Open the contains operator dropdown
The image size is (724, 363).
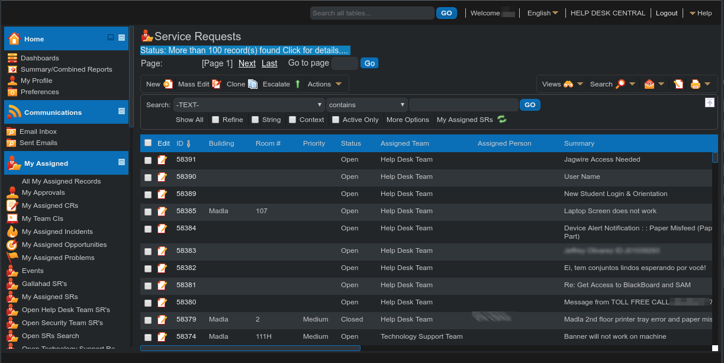point(367,105)
